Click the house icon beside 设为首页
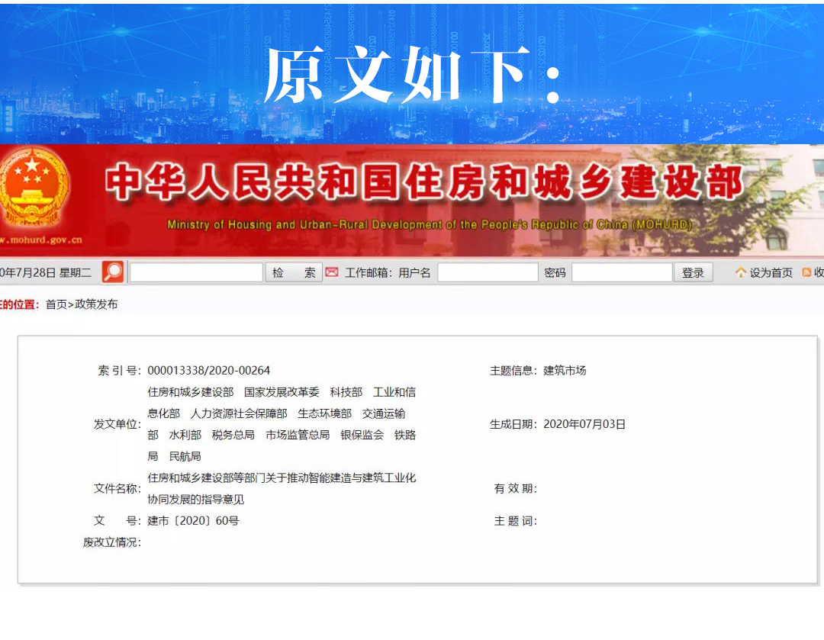 point(740,272)
